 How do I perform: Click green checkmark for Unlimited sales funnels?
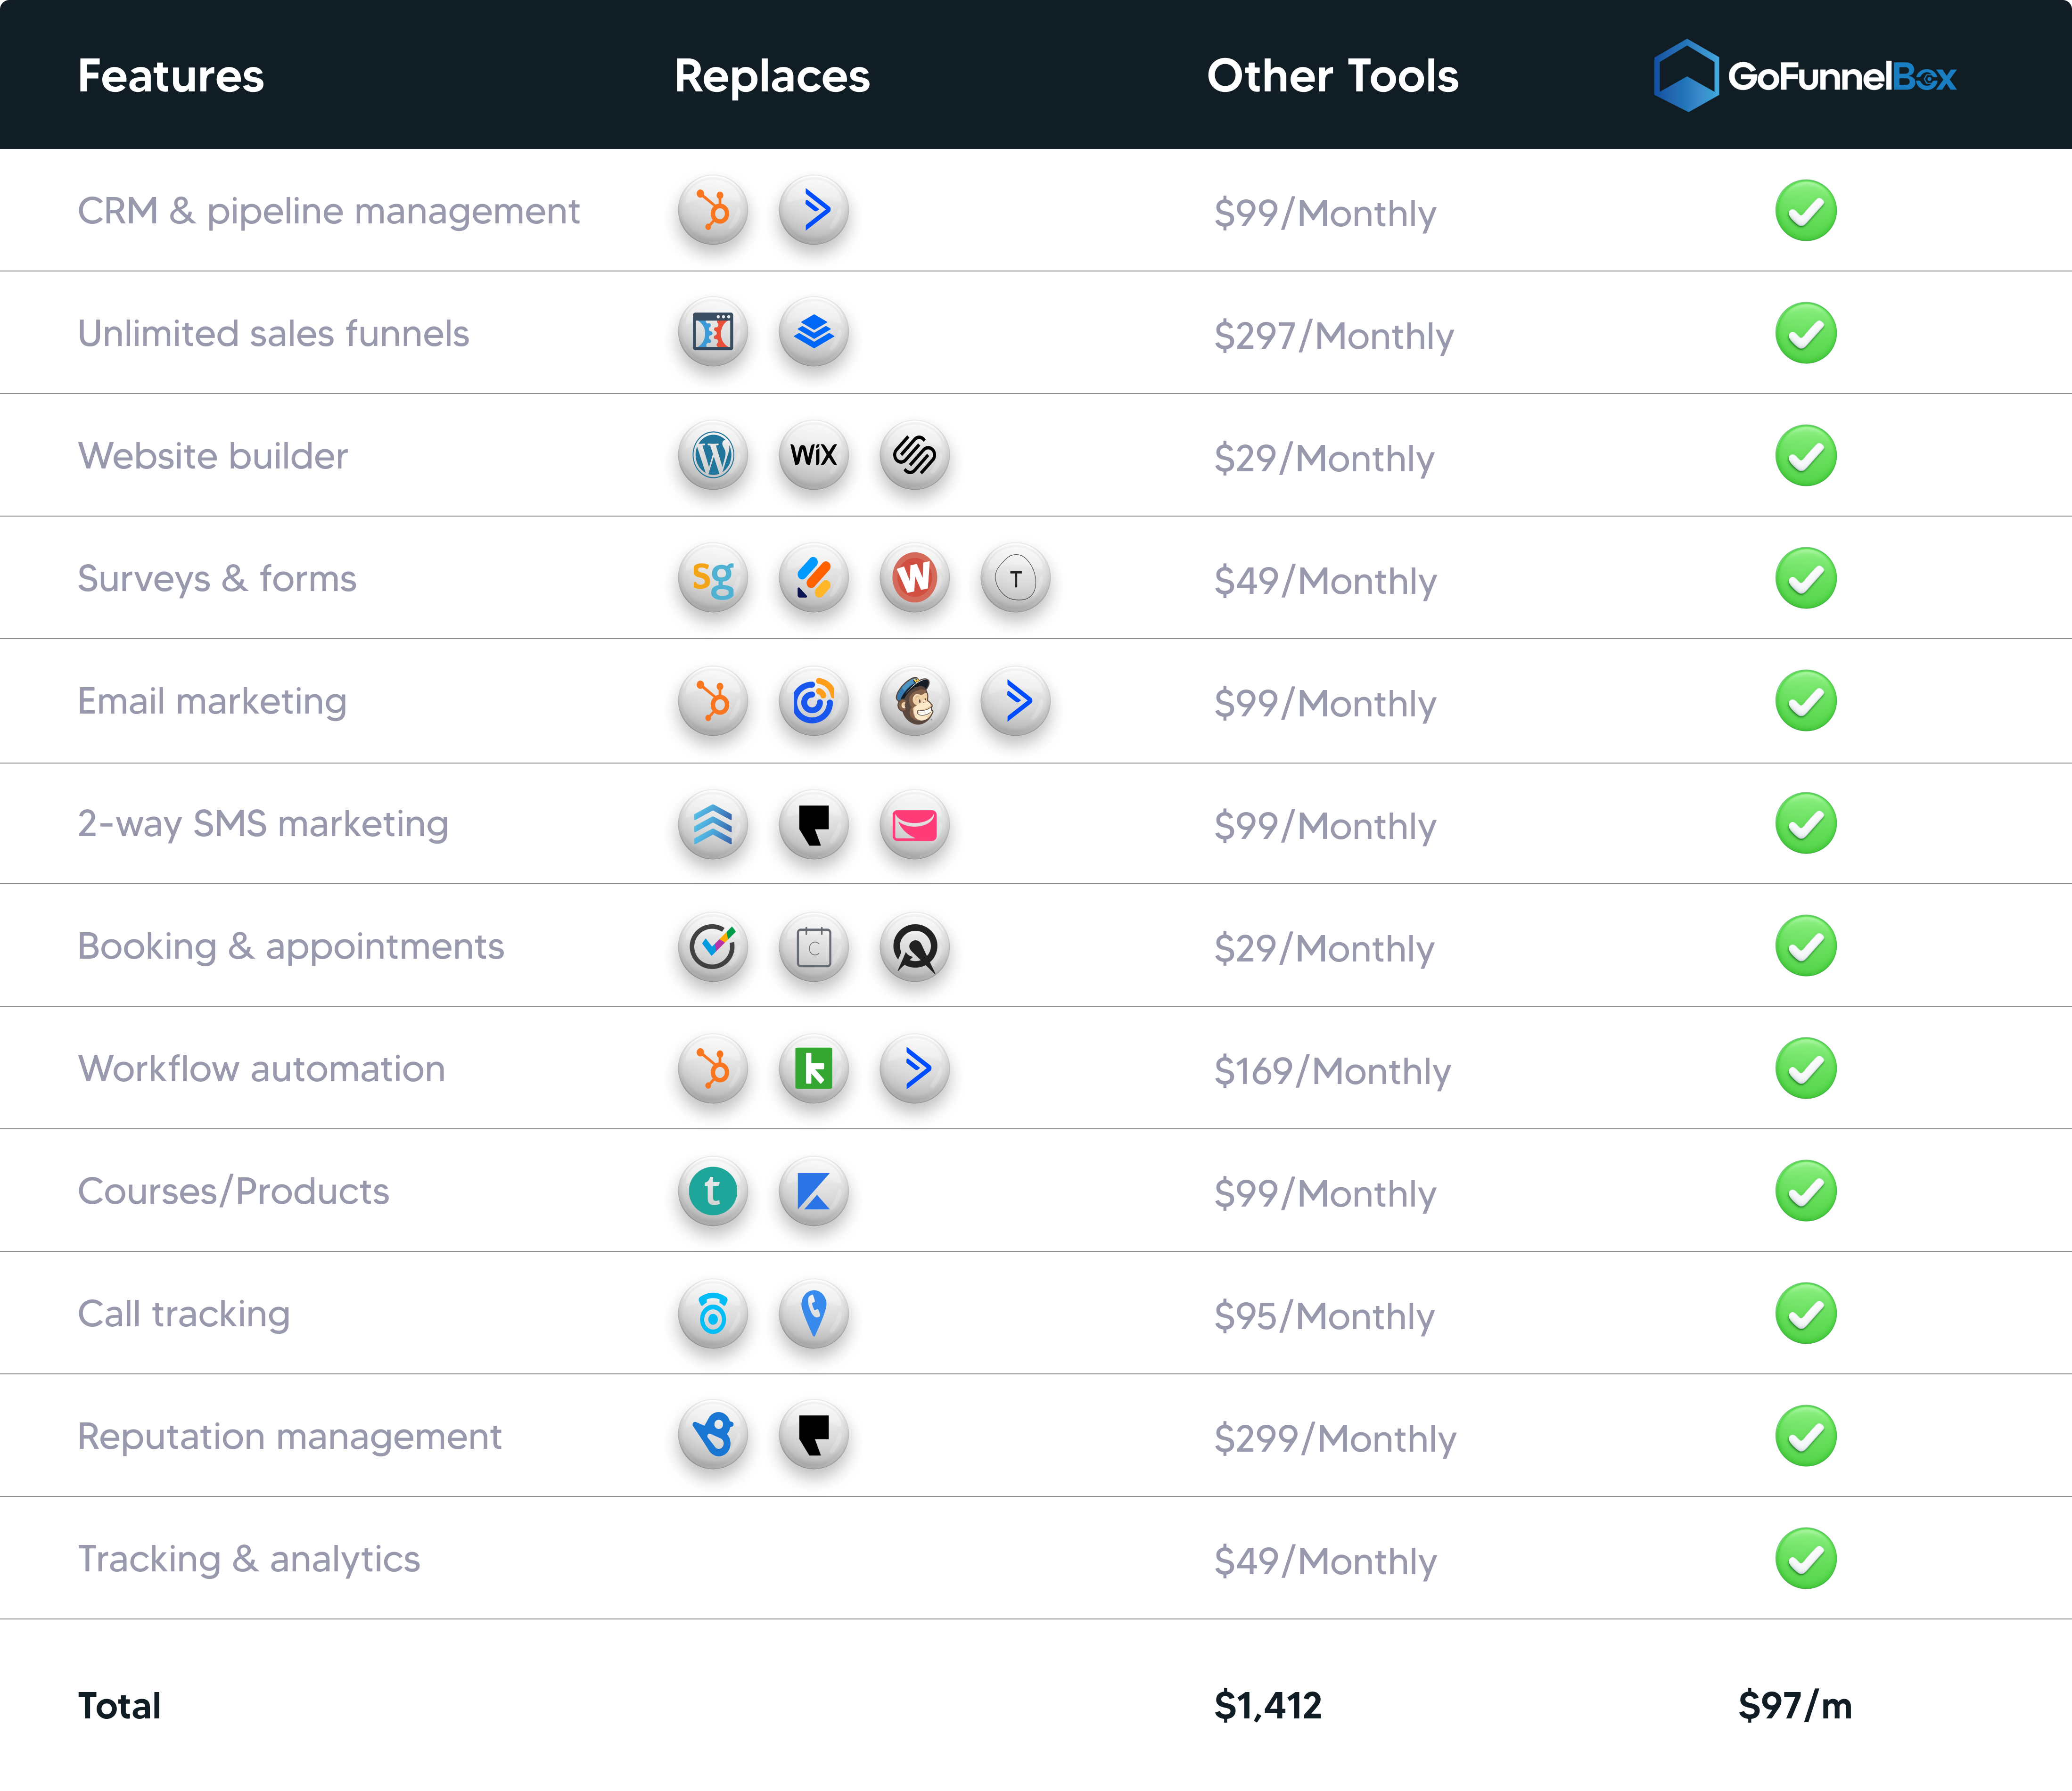pyautogui.click(x=1806, y=333)
